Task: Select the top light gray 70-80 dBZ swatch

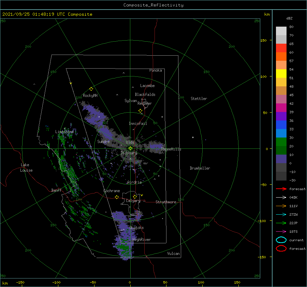Action: tap(281, 31)
